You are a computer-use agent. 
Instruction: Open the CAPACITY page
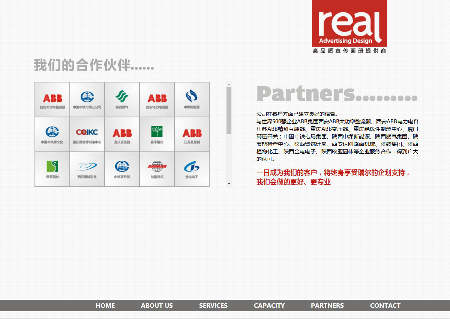click(269, 306)
